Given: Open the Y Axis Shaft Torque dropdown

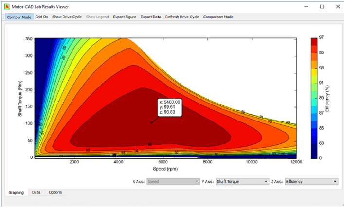Looking at the screenshot, I should coord(242,181).
